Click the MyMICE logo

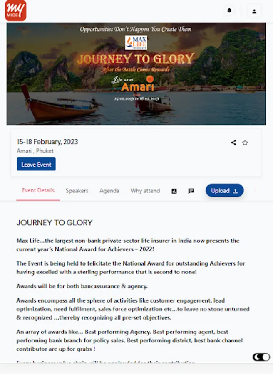(16, 10)
